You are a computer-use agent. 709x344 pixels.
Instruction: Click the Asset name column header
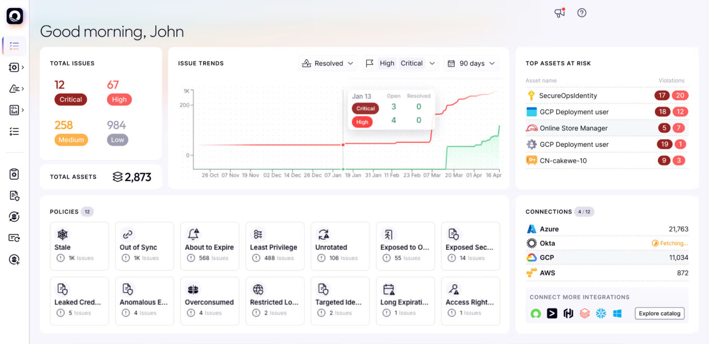[x=541, y=81]
